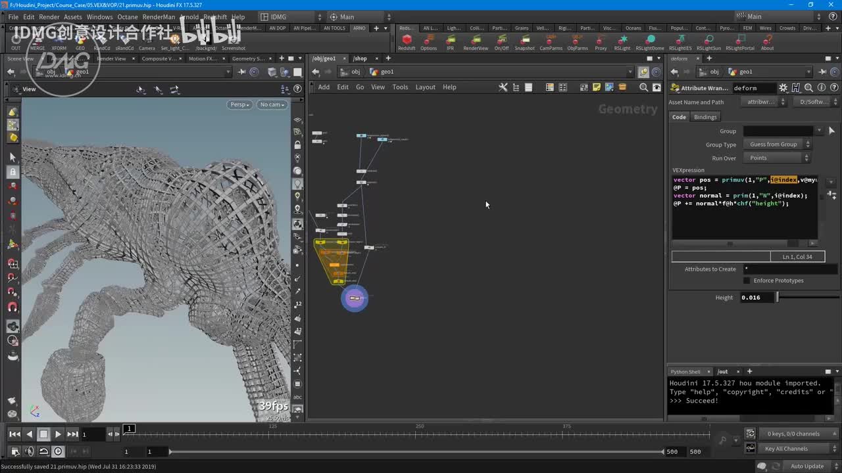Click the parameter pane search magnifier

[x=808, y=88]
